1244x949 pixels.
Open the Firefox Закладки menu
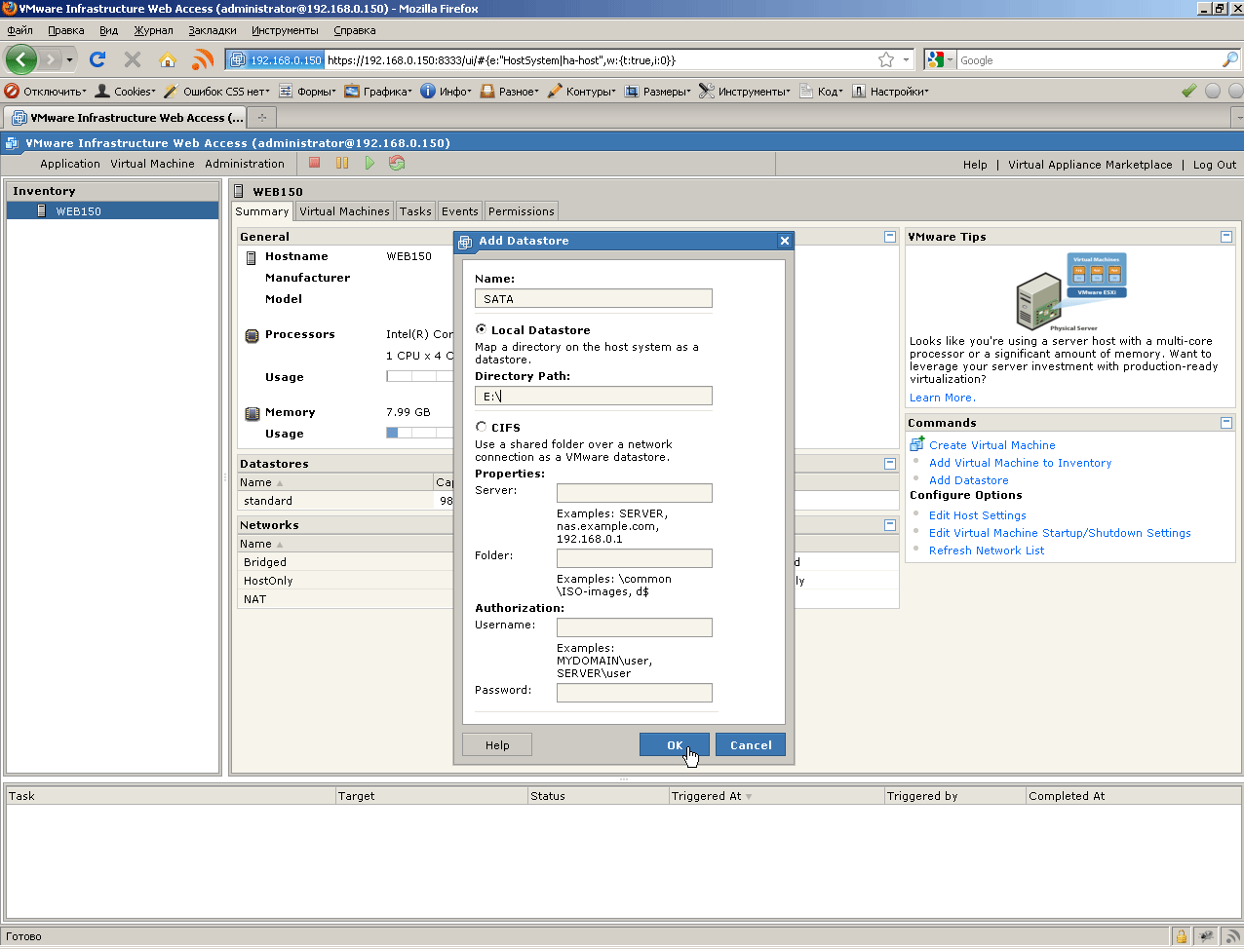213,30
